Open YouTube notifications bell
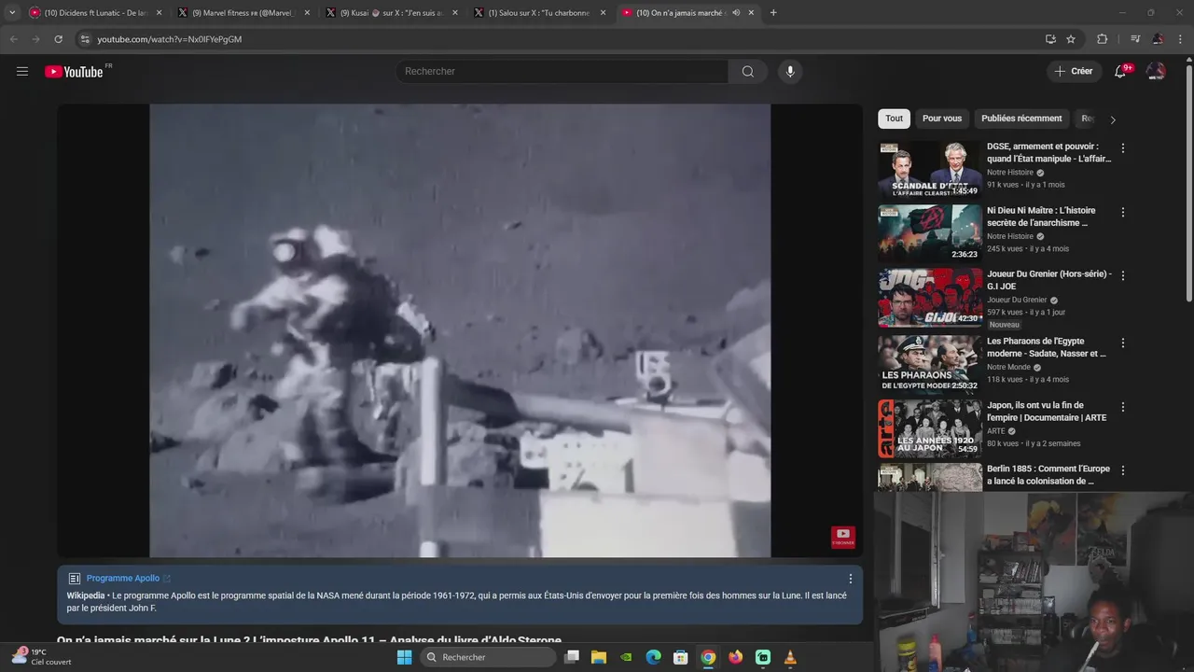This screenshot has width=1194, height=672. (x=1121, y=71)
